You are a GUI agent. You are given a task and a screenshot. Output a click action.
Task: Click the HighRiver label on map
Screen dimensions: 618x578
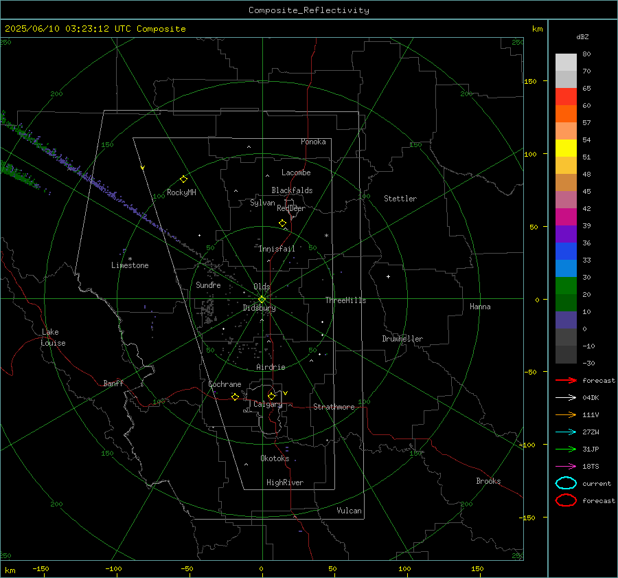pos(285,482)
